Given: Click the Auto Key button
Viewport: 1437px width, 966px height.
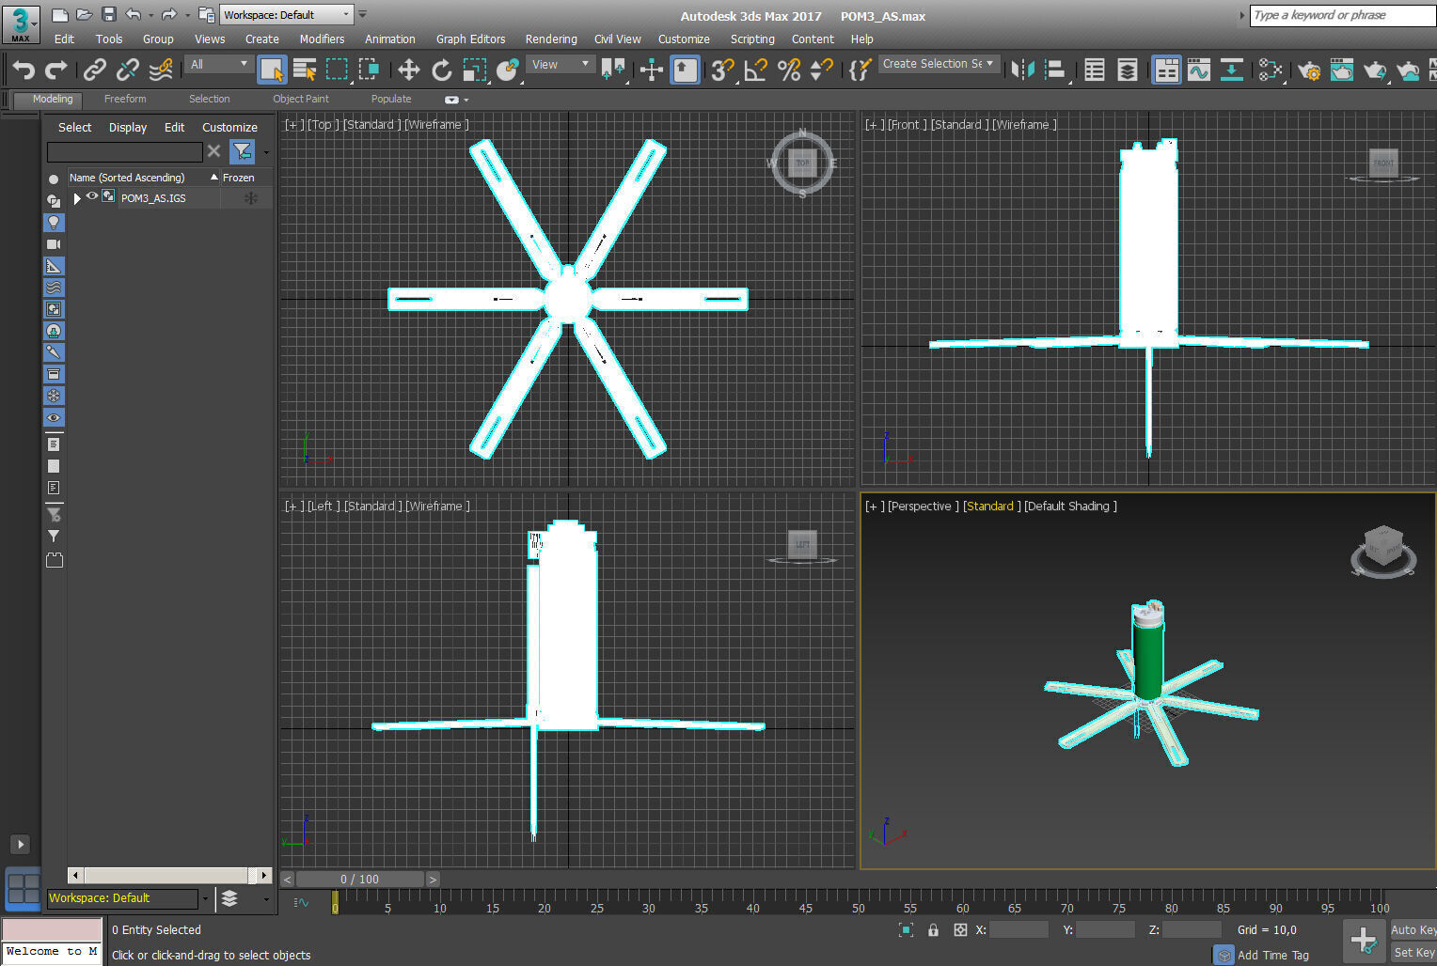Looking at the screenshot, I should click(1413, 929).
